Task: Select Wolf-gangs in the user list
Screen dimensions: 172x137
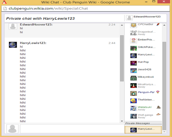Action: pos(145,115)
